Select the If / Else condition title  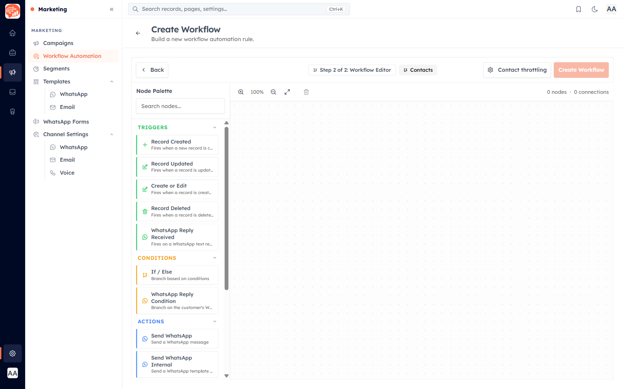(161, 272)
